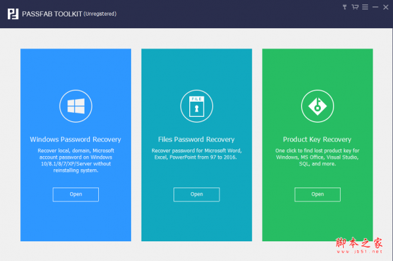Screen dimensions: 393x261
Task: Click description starting 'Recover local, domain'
Action: (x=76, y=161)
